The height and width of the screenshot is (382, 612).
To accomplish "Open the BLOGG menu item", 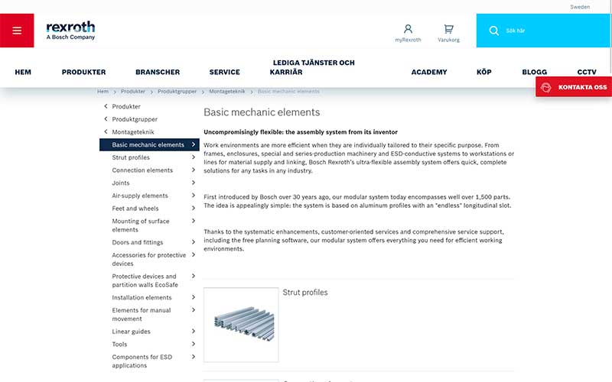I will 534,72.
